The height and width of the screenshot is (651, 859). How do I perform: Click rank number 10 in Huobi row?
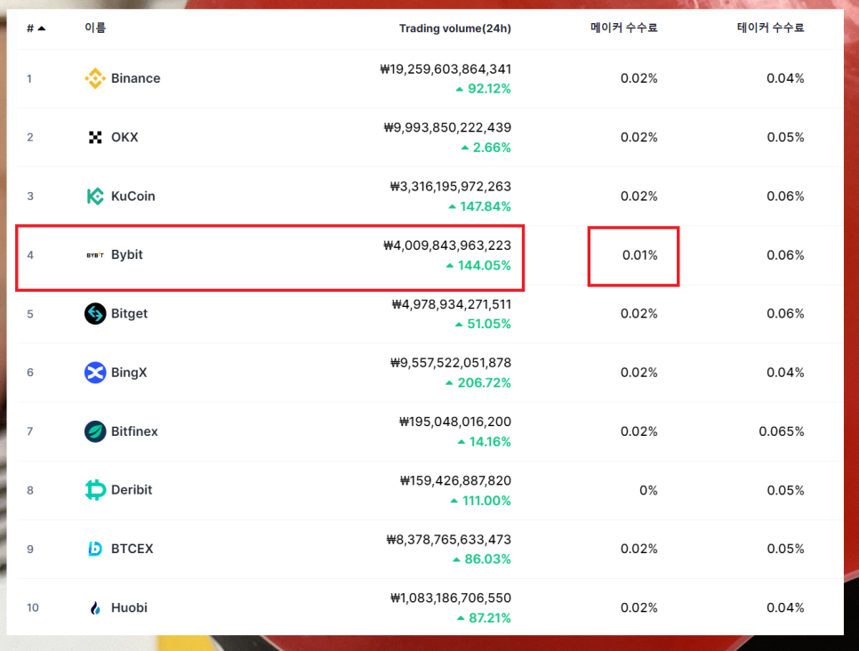coord(33,607)
